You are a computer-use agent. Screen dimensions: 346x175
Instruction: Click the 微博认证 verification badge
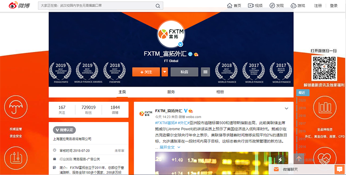pyautogui.click(x=64, y=130)
